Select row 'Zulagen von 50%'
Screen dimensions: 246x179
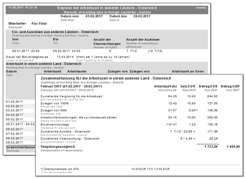click(x=54, y=110)
